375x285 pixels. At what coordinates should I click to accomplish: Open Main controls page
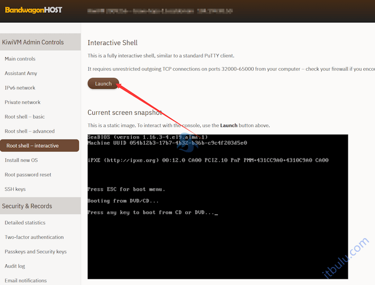tap(20, 59)
